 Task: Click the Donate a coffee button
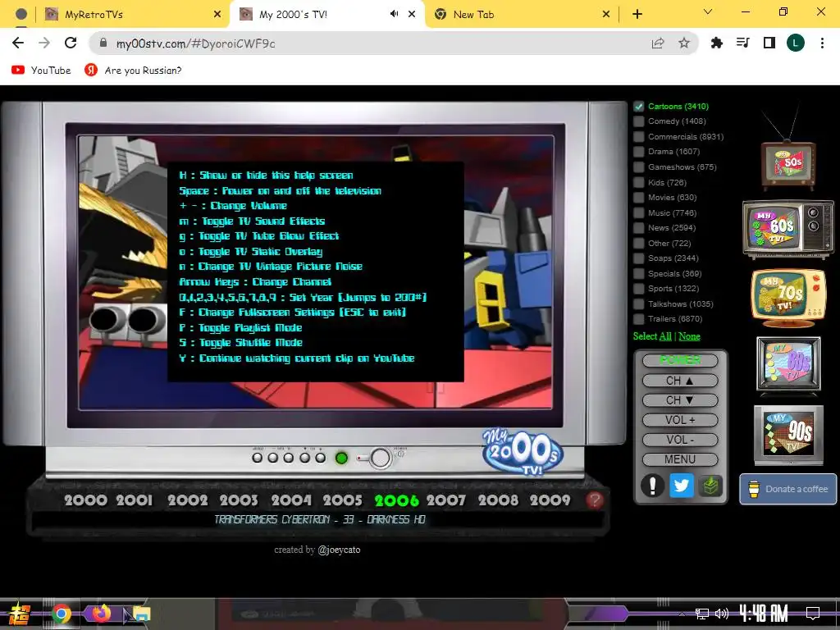click(x=788, y=489)
